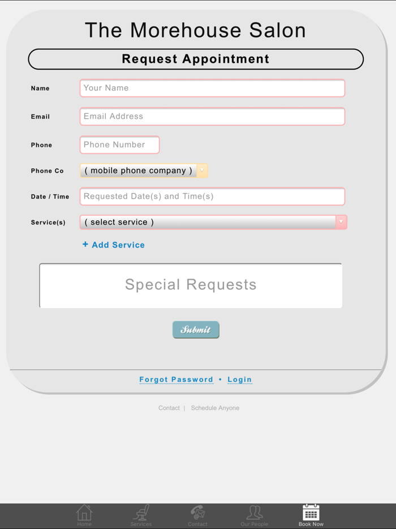This screenshot has width=396, height=529.
Task: Click the plus icon beside Add Service
Action: (85, 245)
